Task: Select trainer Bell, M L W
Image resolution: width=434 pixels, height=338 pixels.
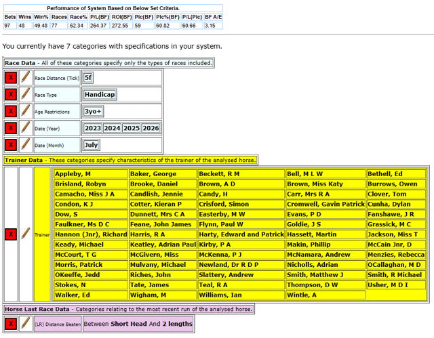Action: (x=325, y=174)
